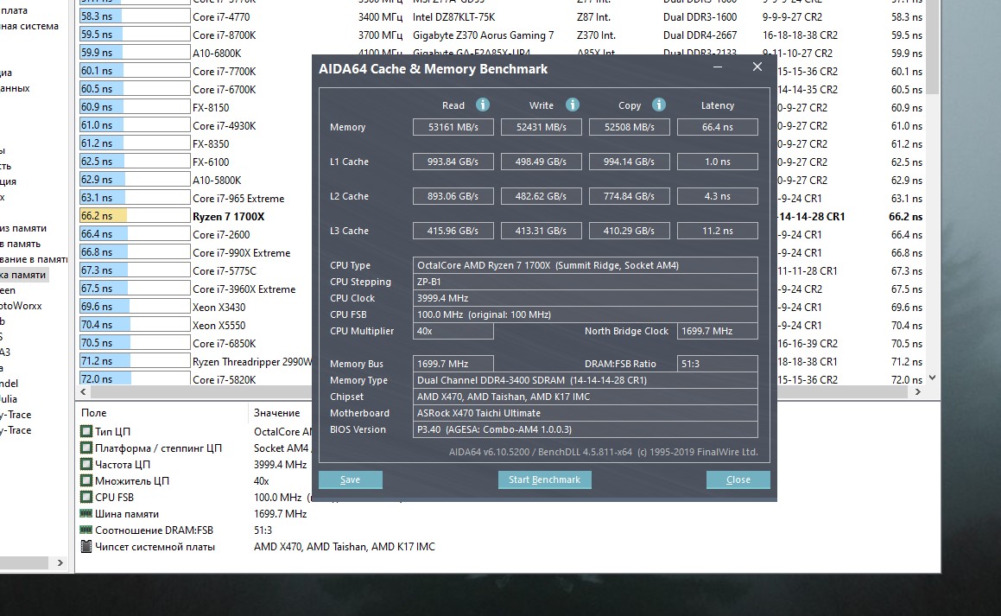Select L1 Cache Read 993.84 GB/s field
1001x616 pixels.
(x=453, y=162)
